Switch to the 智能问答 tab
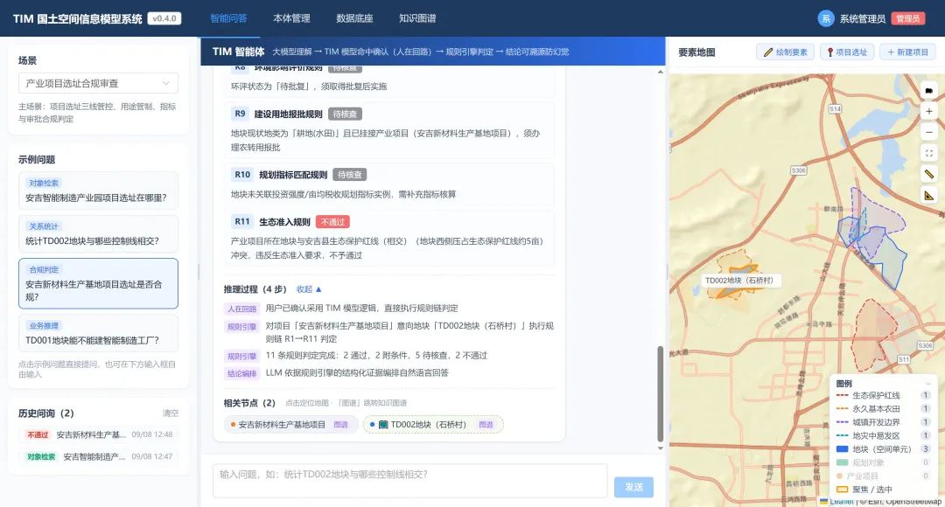 coord(228,18)
